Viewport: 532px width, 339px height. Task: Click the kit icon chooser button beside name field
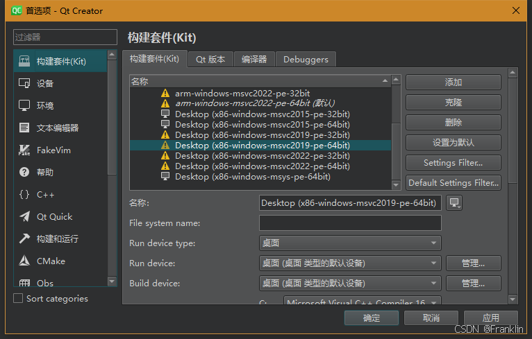454,203
